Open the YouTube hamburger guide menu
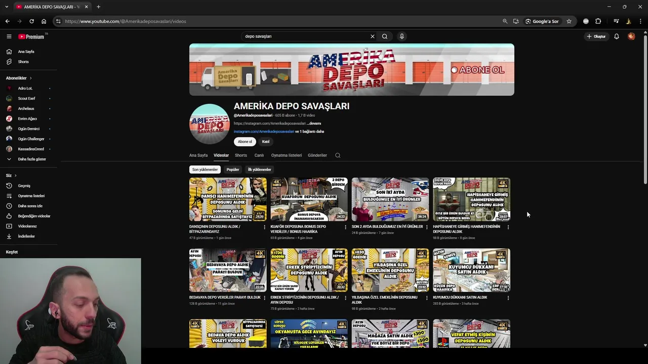Screen dimensions: 648x364 (x=9, y=36)
